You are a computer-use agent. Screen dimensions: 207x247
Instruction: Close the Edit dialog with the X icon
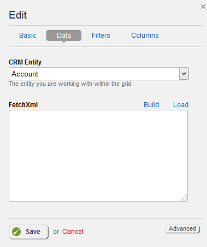pos(203,7)
